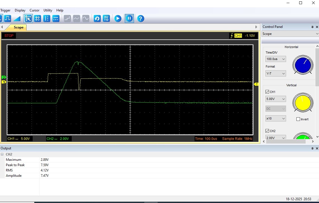Uncheck the CH1 channel checkbox
Viewport: 319px width, 203px height.
click(267, 92)
